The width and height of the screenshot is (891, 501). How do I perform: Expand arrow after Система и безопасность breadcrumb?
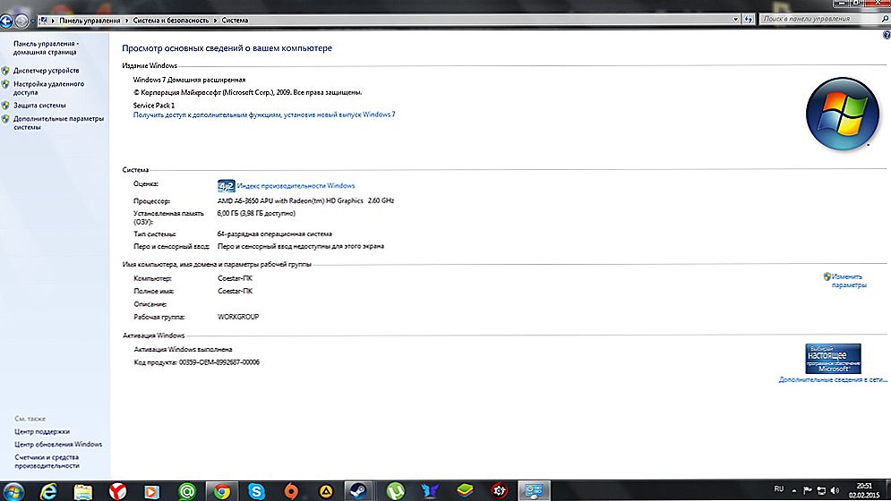pos(216,21)
